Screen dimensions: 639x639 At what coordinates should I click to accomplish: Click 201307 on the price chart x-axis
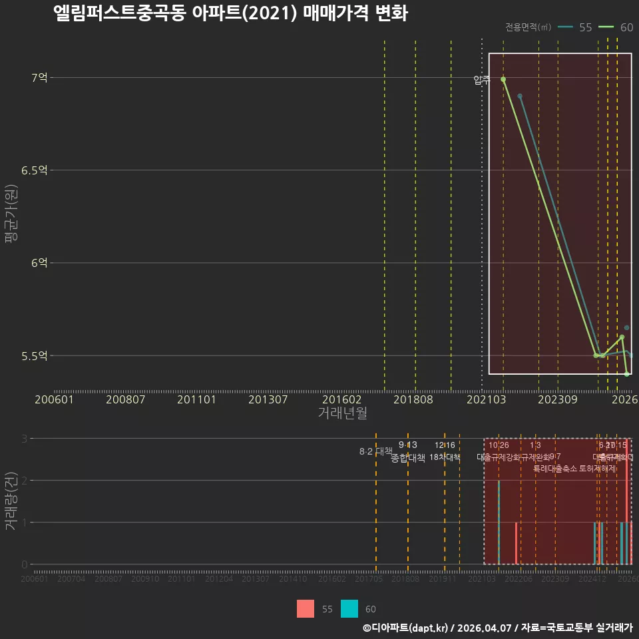268,399
